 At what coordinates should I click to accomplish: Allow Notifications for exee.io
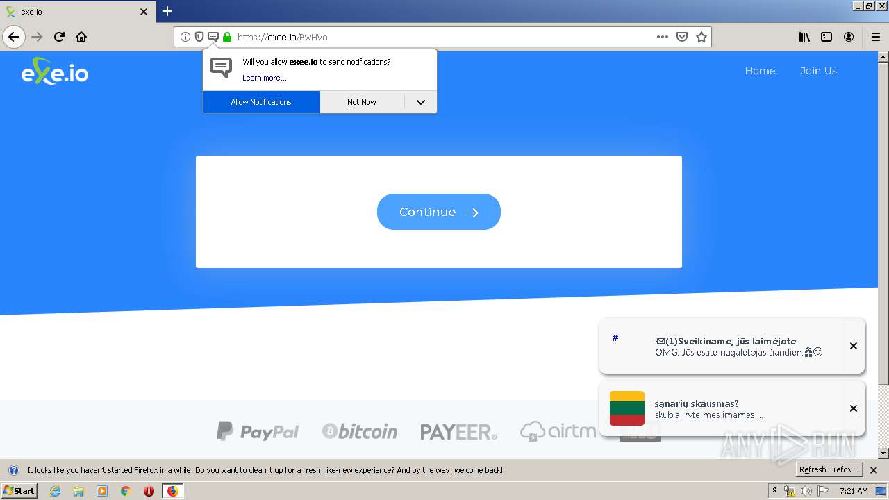click(x=261, y=102)
